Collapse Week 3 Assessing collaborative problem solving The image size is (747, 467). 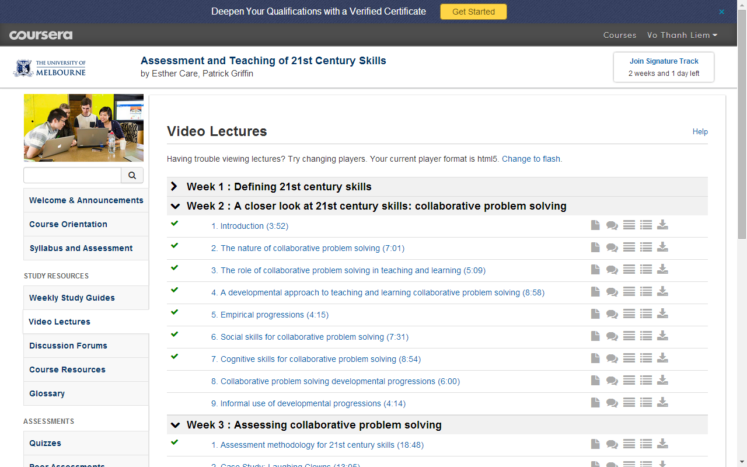(437, 425)
